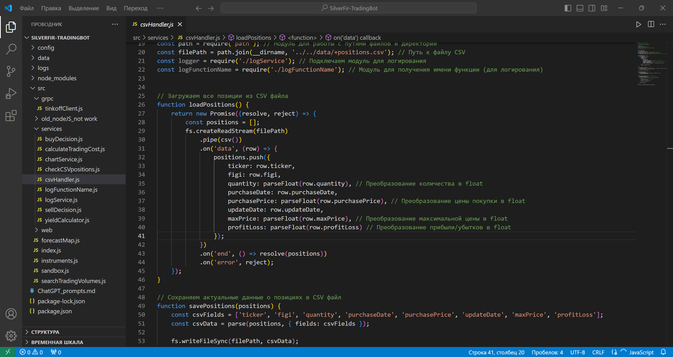The height and width of the screenshot is (357, 673).
Task: Open the Manage gear menu
Action: [11, 336]
